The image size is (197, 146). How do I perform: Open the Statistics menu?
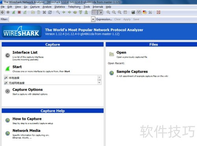[59, 7]
